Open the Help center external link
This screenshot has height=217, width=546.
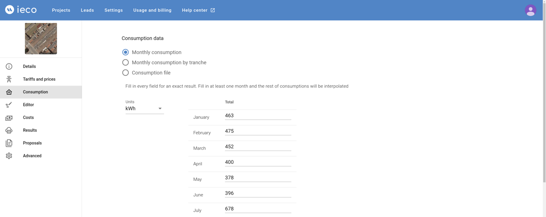pyautogui.click(x=198, y=10)
